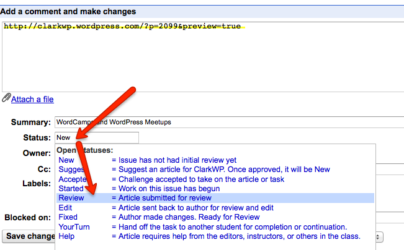
Task: Choose the Suggest status option
Action: (71, 170)
